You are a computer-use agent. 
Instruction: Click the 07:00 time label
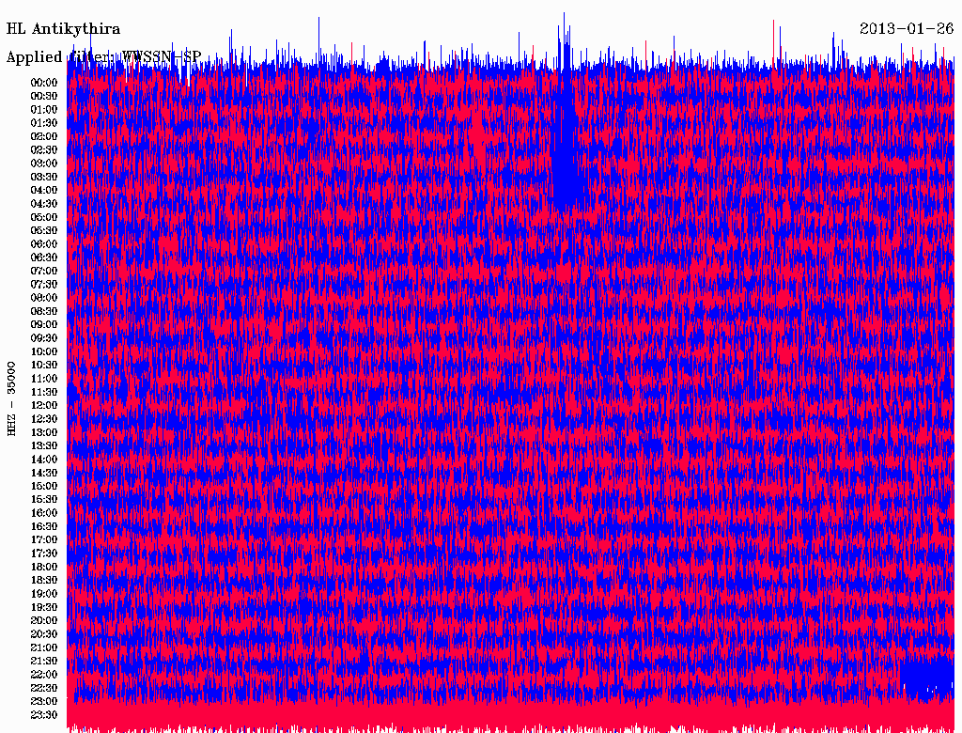[44, 272]
